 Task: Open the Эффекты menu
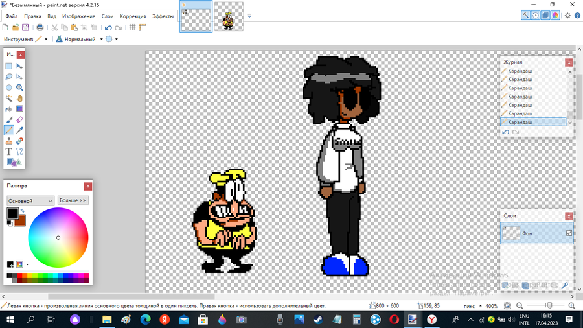pyautogui.click(x=163, y=16)
